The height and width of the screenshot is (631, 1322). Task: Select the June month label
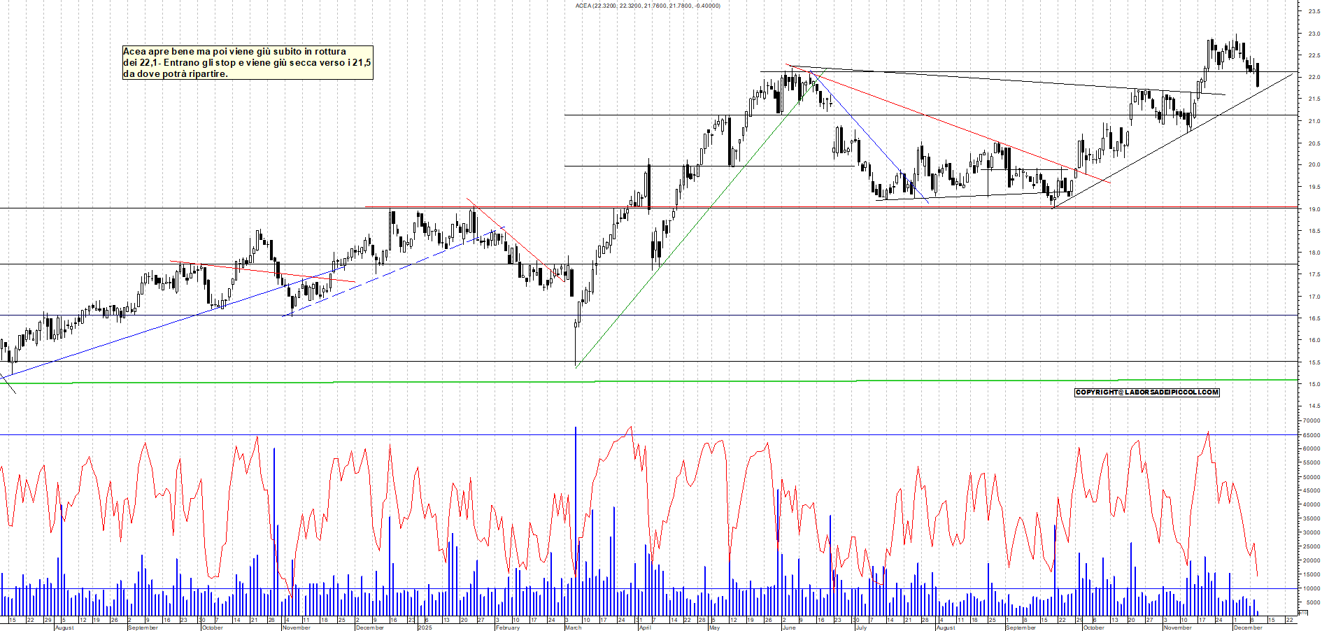pos(788,628)
